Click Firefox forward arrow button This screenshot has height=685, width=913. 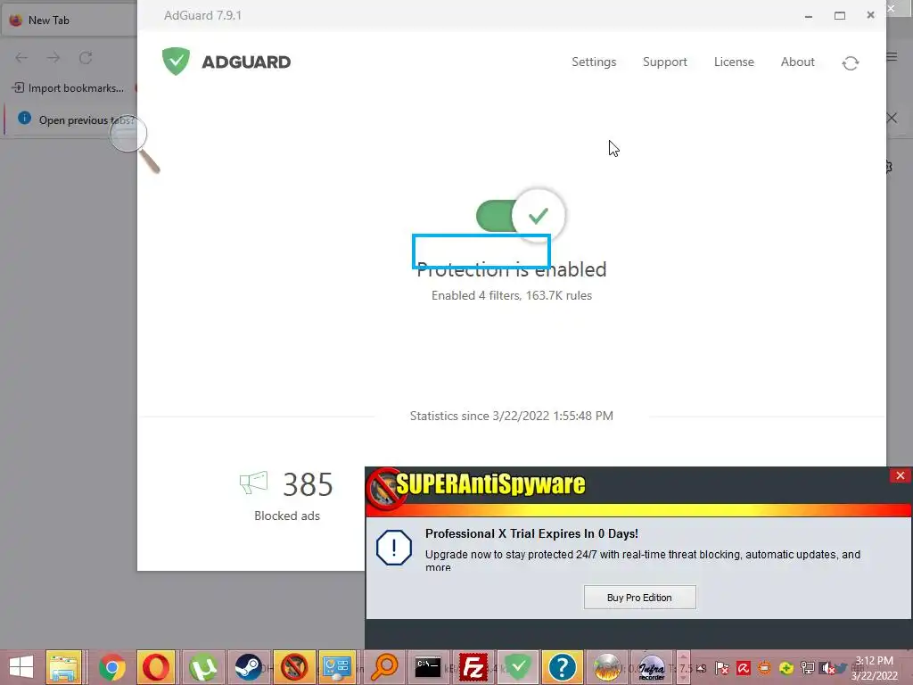click(53, 58)
